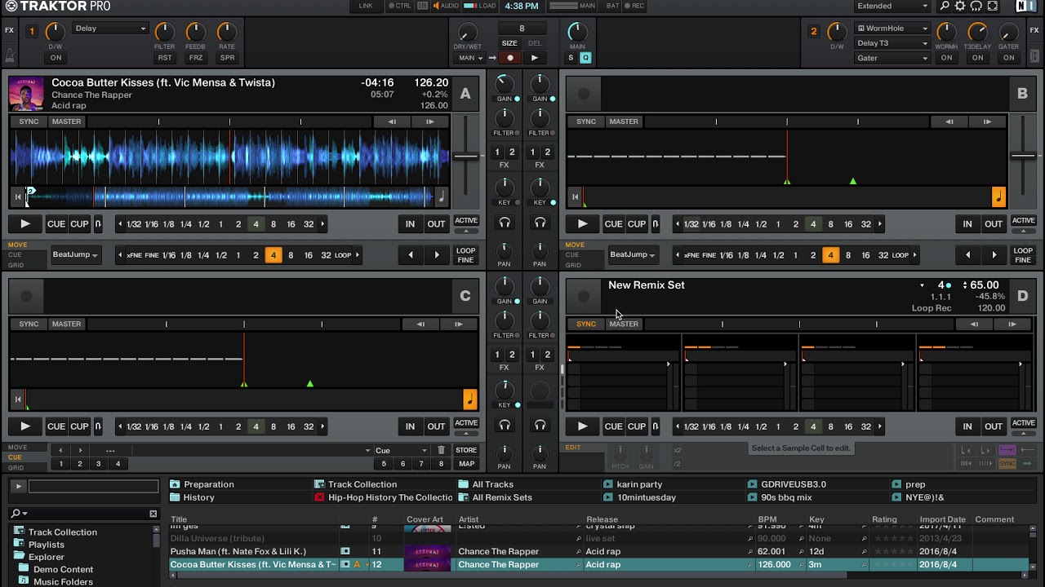Open BeatJump mode dropdown on Deck A
Image resolution: width=1045 pixels, height=587 pixels.
[x=75, y=255]
